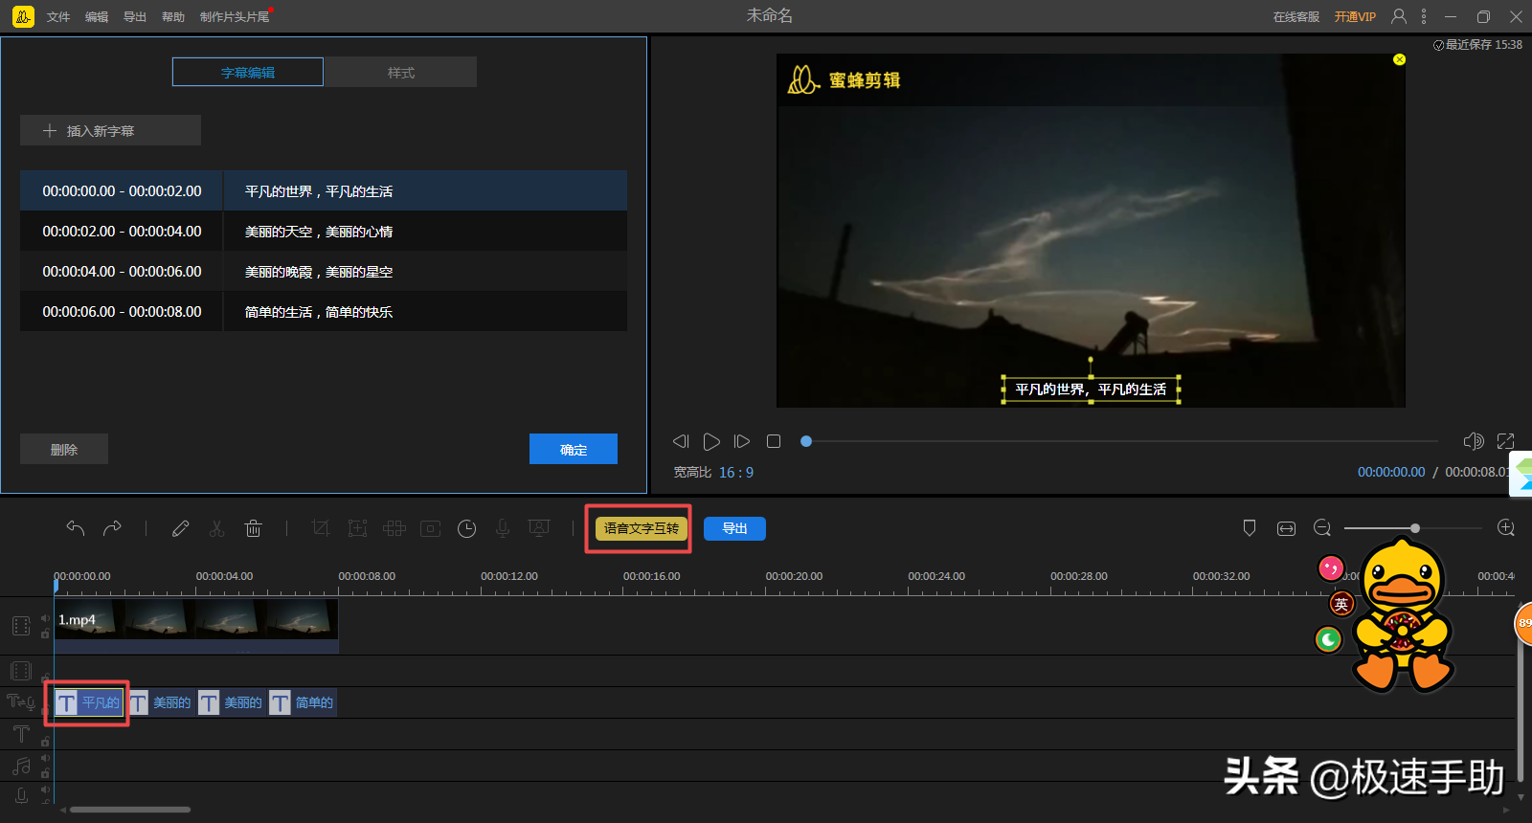1532x823 pixels.
Task: Switch to the 样式 tab
Action: click(x=400, y=72)
